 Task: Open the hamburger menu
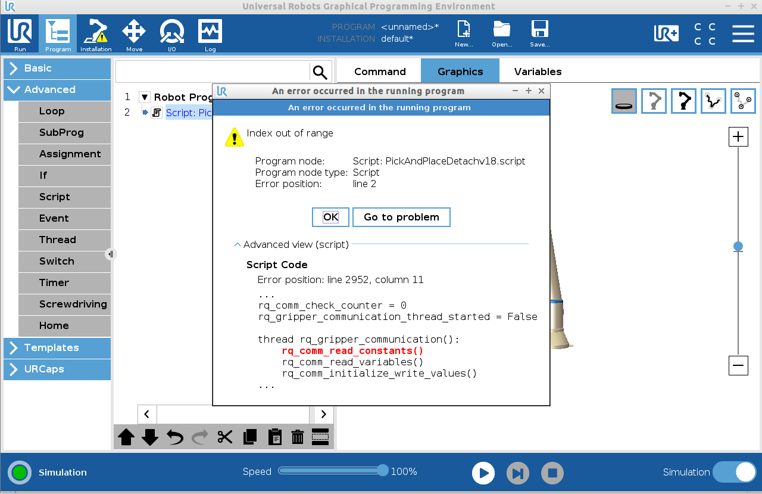(743, 34)
